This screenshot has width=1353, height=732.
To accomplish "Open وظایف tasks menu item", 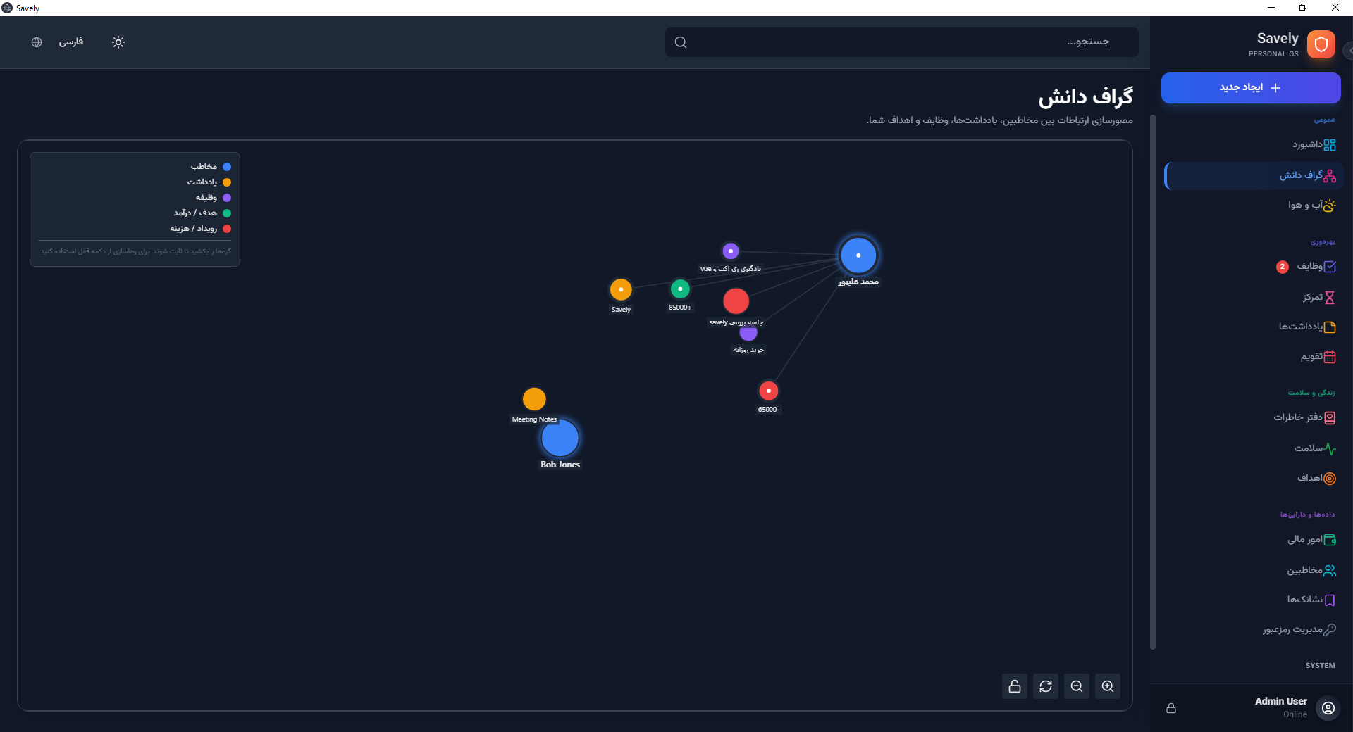I will (x=1309, y=267).
